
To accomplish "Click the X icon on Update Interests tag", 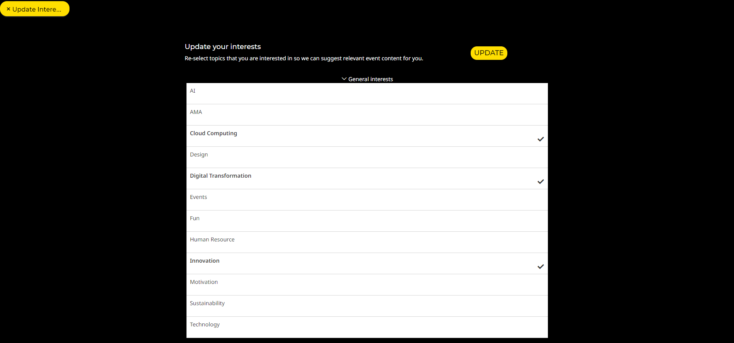I will point(8,9).
